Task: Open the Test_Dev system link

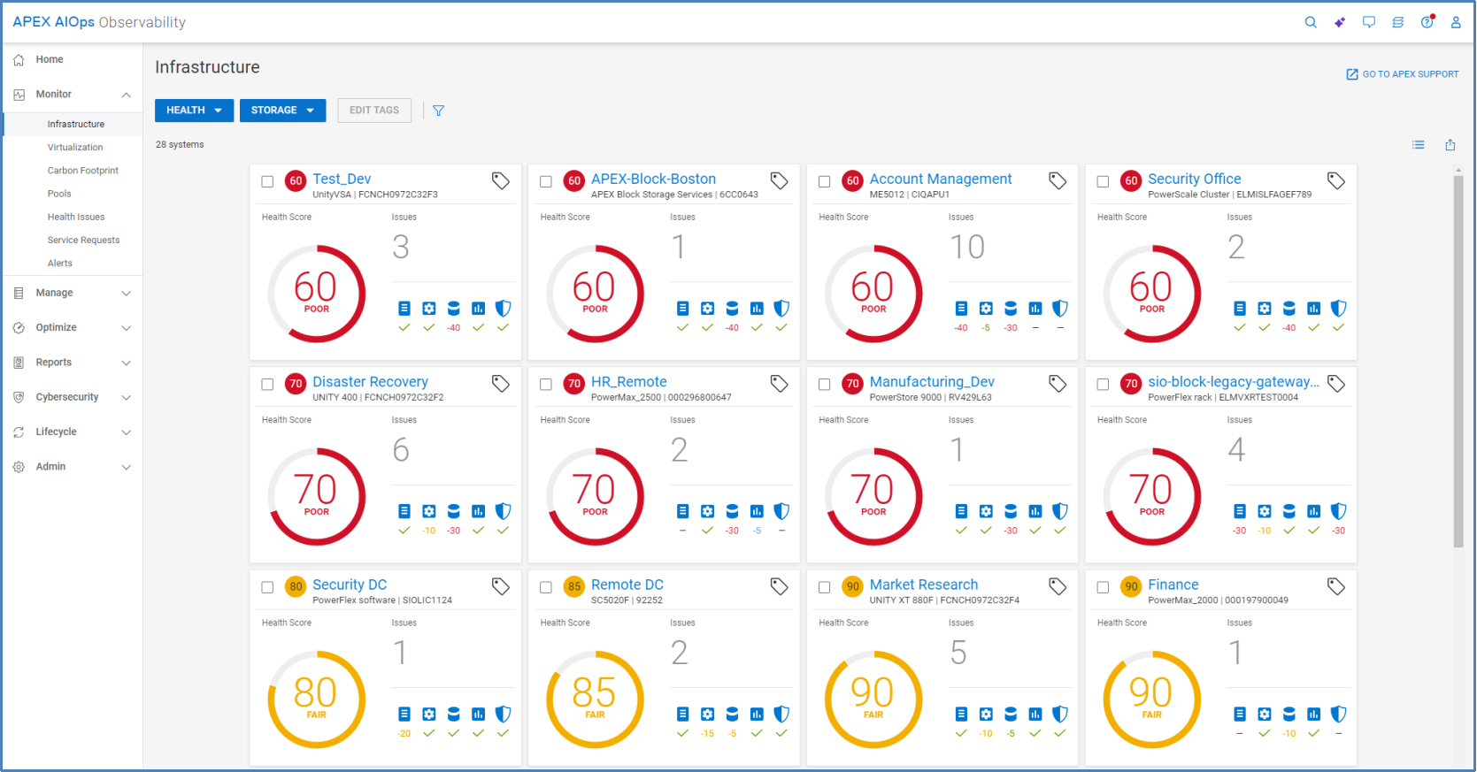Action: click(342, 179)
